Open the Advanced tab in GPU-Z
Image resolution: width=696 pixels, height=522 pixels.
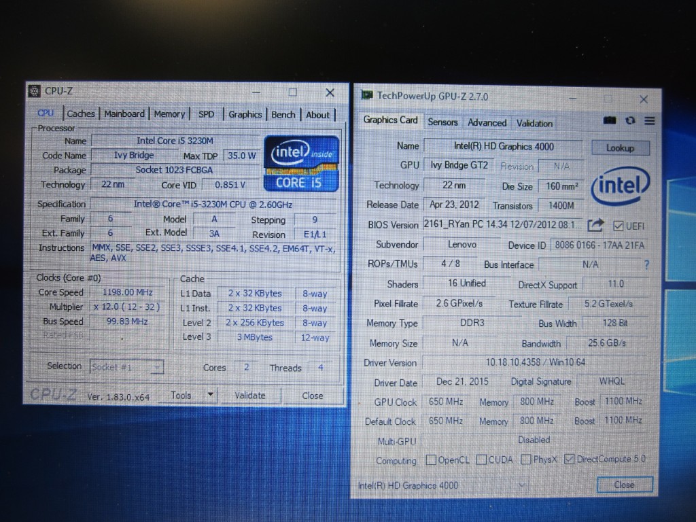[x=487, y=122]
